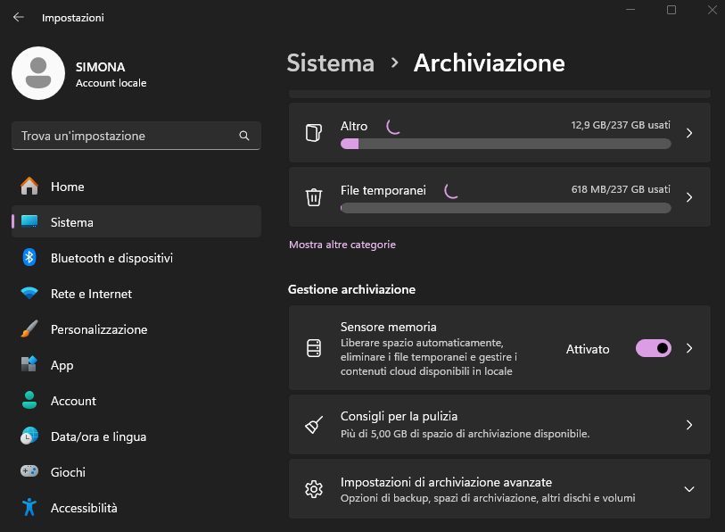
Task: Click the Sistema monitor icon
Action: coord(29,221)
